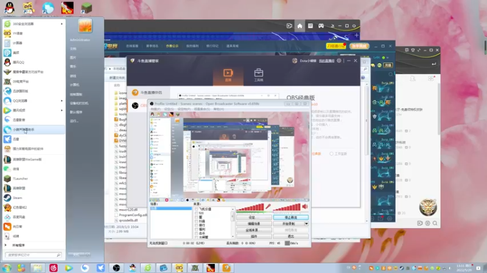Toggle the 抖音 source checkbox in OBS
The height and width of the screenshot is (273, 487).
pos(196,221)
